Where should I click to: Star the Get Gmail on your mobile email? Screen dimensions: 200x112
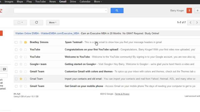[x=21, y=86]
